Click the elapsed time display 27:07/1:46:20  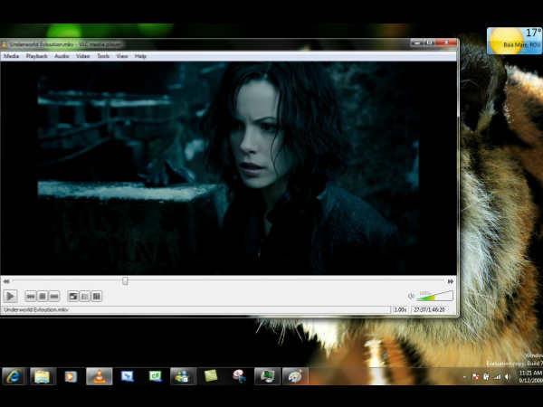coord(432,309)
